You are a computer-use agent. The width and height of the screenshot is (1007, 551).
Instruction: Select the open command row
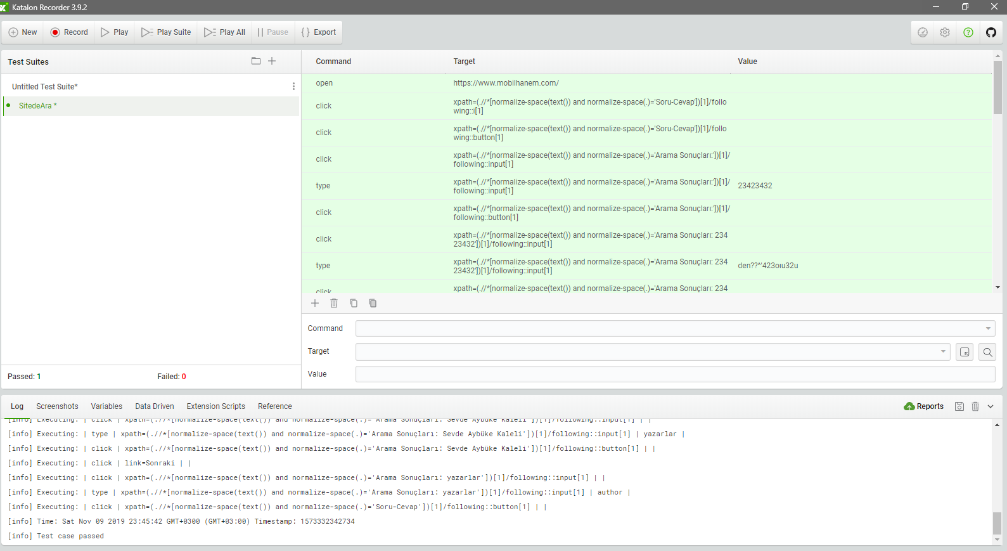(x=646, y=83)
